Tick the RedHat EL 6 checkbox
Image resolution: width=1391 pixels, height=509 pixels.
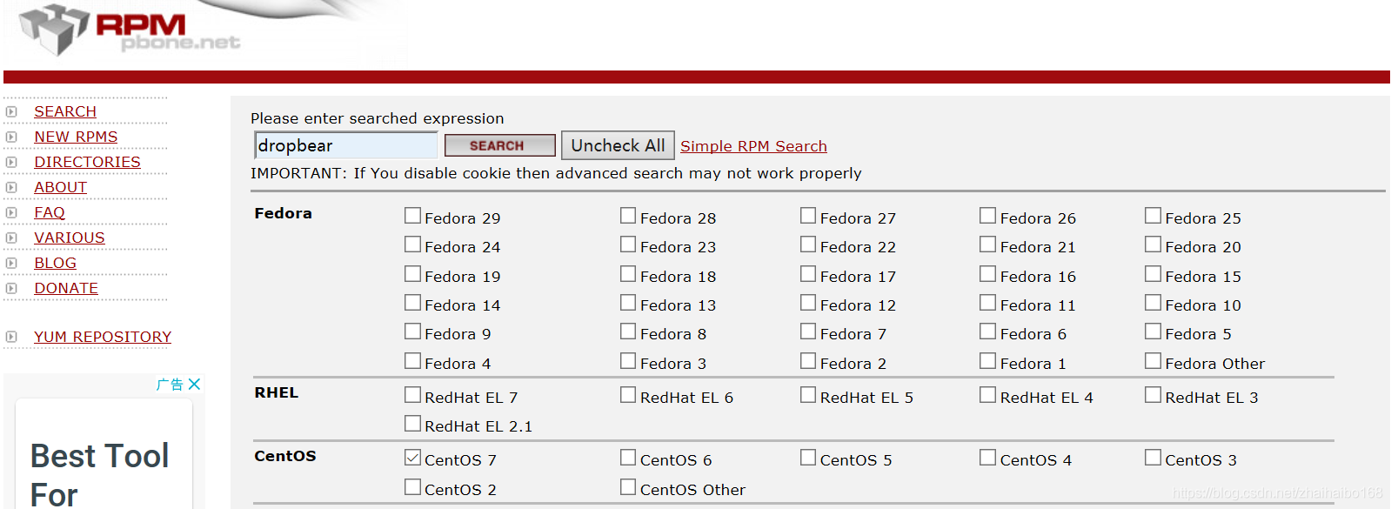[x=628, y=395]
